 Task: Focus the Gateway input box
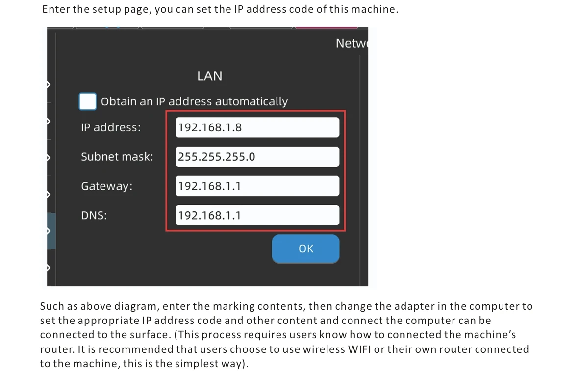257,186
